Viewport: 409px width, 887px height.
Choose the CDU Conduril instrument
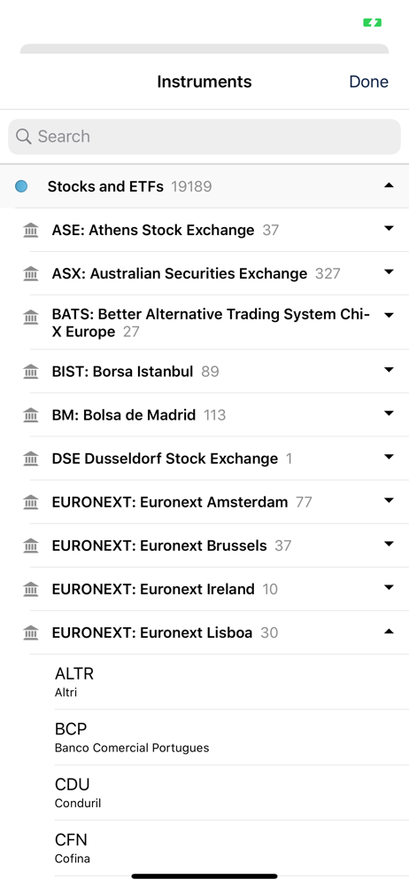coord(232,793)
